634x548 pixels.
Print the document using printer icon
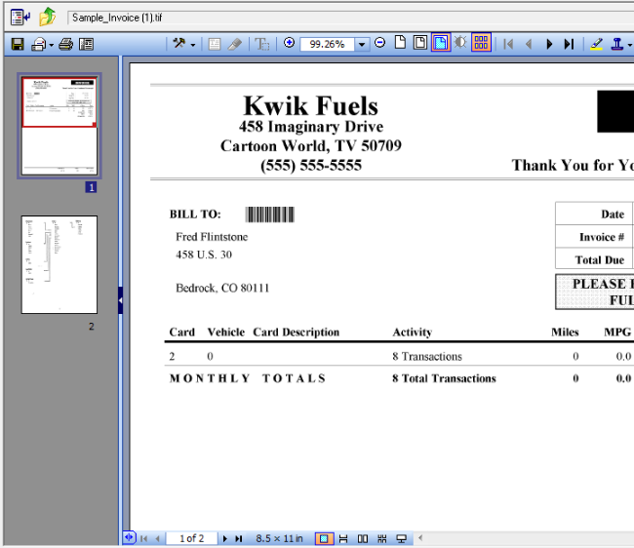pos(66,44)
